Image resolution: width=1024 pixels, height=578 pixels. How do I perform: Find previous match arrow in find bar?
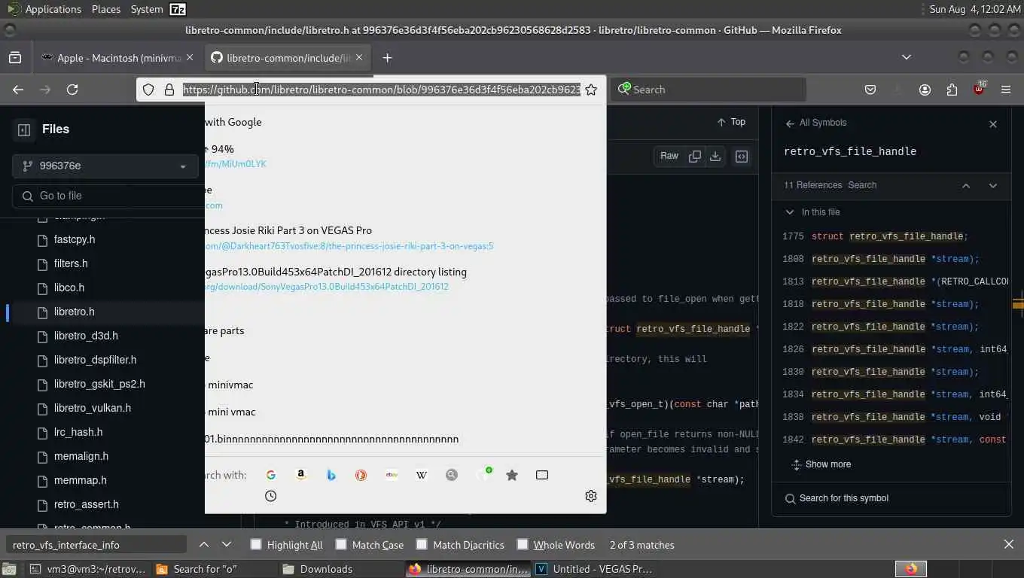[x=204, y=545]
